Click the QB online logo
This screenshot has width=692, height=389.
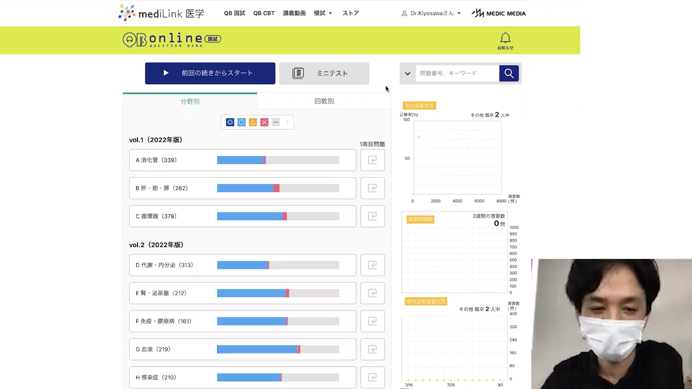[172, 40]
